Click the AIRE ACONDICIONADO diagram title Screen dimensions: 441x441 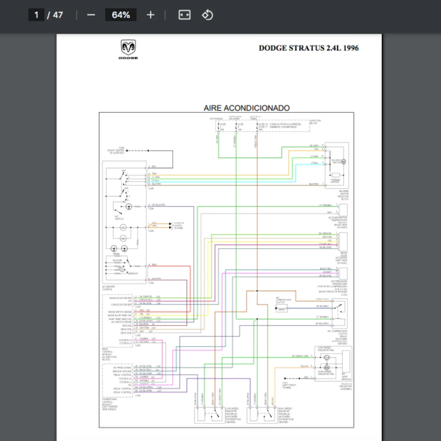coord(247,108)
